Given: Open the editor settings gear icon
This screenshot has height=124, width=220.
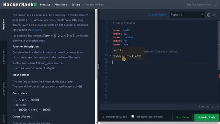Looking at the screenshot, I should pyautogui.click(x=215, y=15).
